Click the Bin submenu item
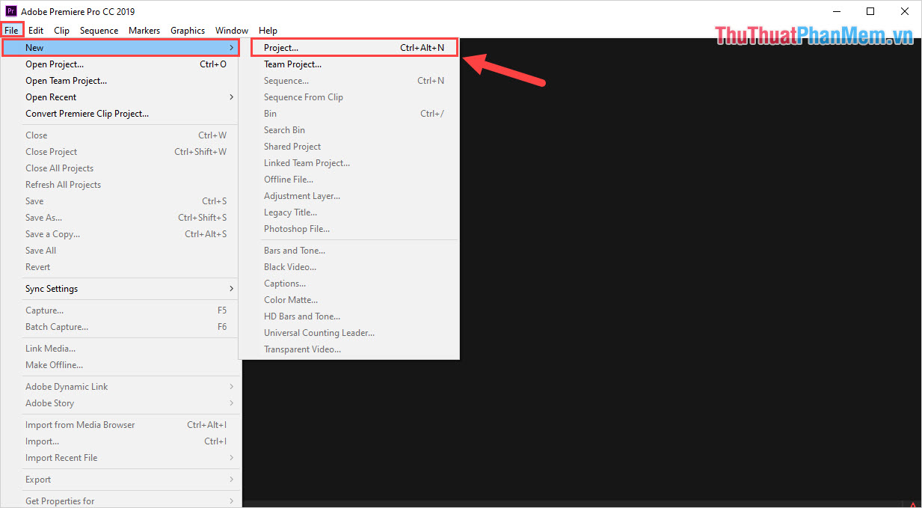 pyautogui.click(x=348, y=114)
